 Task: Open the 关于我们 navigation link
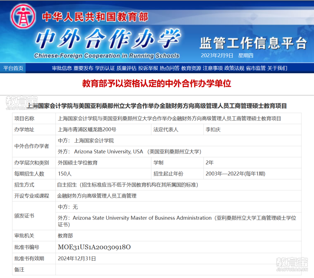tap(277, 68)
